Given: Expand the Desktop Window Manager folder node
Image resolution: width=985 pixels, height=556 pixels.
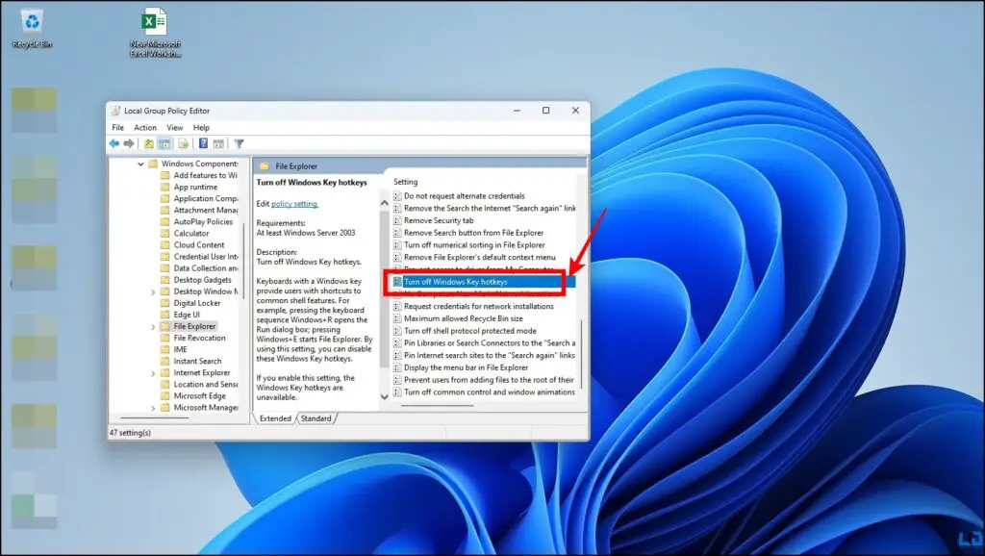Looking at the screenshot, I should click(153, 292).
